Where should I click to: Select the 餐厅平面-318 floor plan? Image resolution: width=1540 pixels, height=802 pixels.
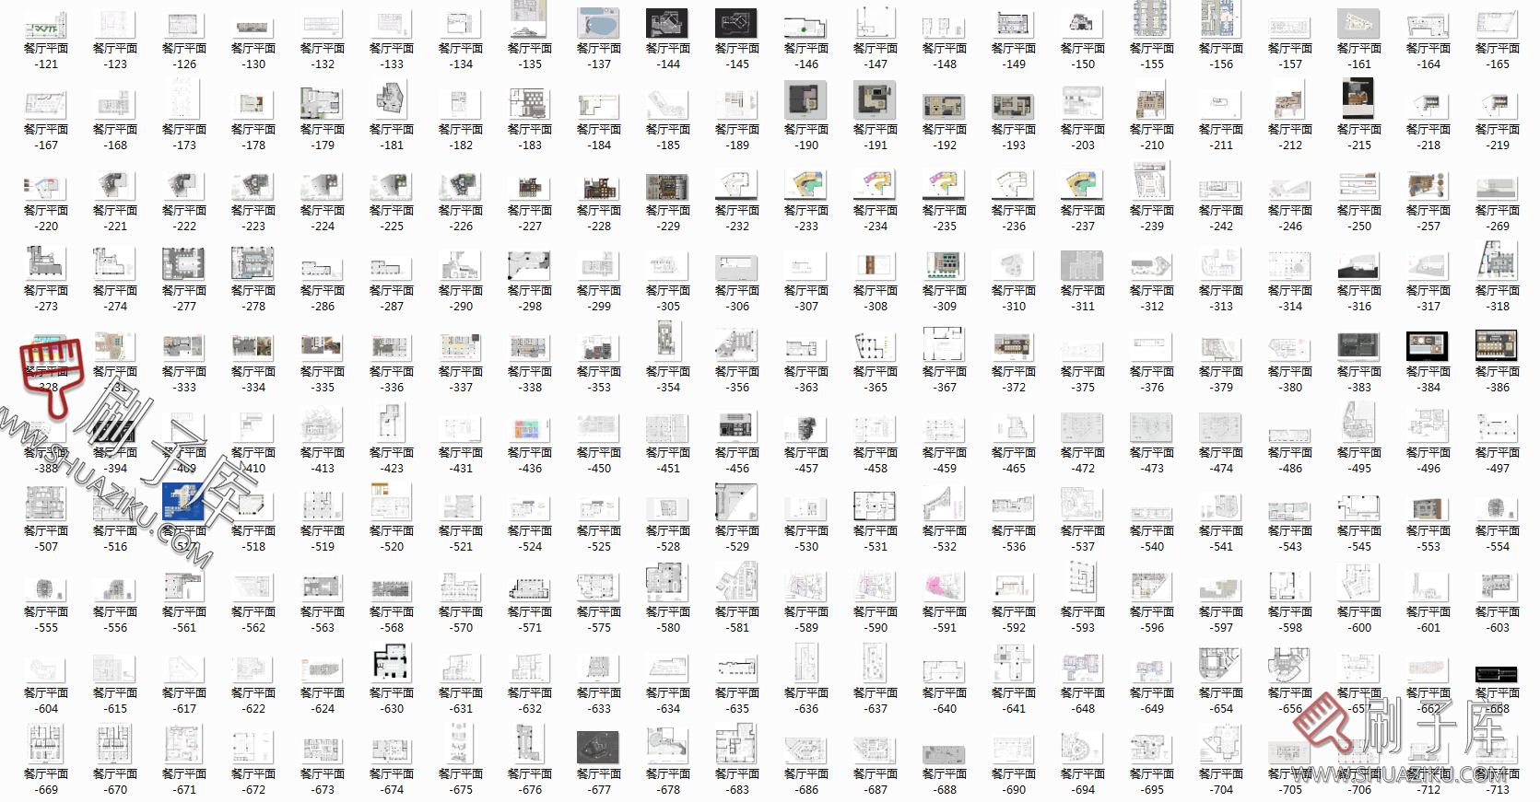(x=1498, y=262)
